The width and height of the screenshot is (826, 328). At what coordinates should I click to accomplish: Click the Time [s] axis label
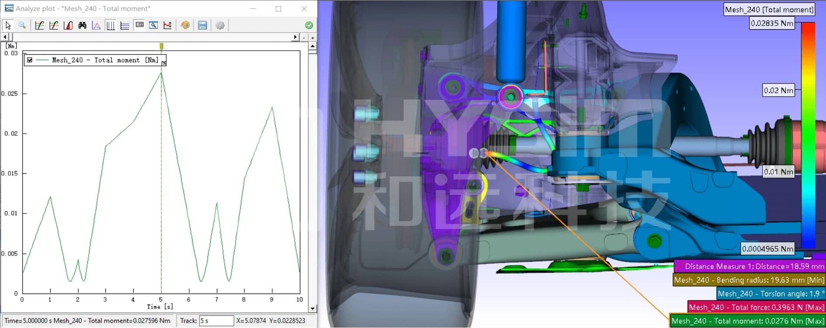tap(160, 307)
